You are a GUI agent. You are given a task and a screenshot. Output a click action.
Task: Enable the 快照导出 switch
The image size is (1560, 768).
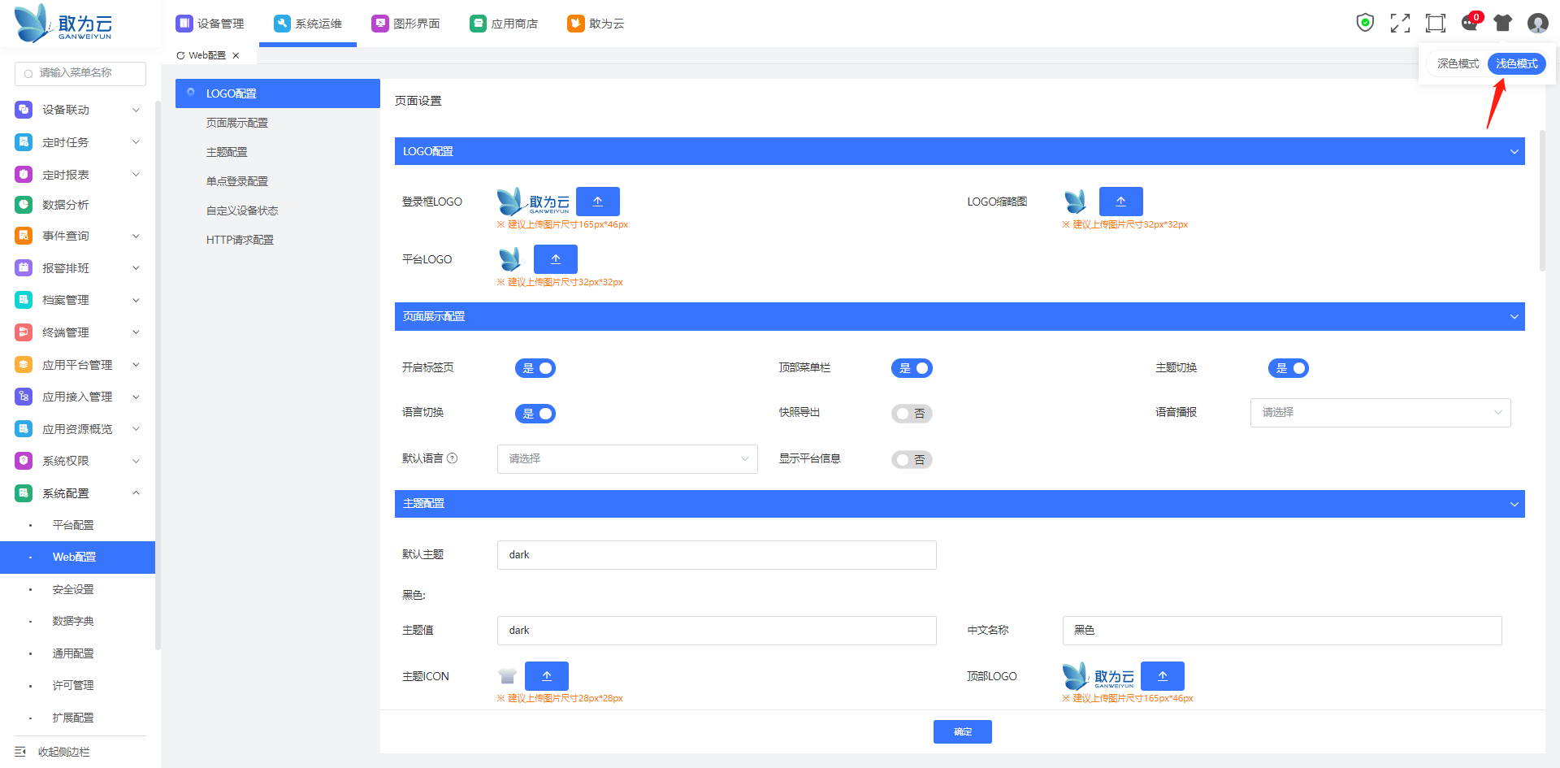pos(912,414)
